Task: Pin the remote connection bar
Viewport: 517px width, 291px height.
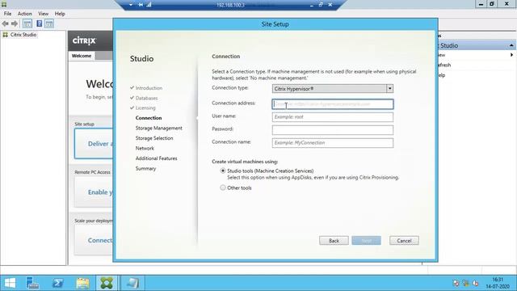Action: tap(141, 5)
